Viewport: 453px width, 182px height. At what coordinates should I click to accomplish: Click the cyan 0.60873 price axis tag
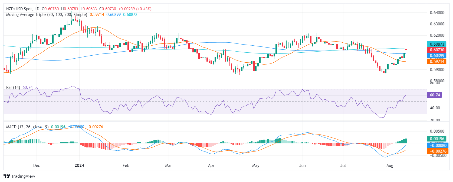click(437, 44)
